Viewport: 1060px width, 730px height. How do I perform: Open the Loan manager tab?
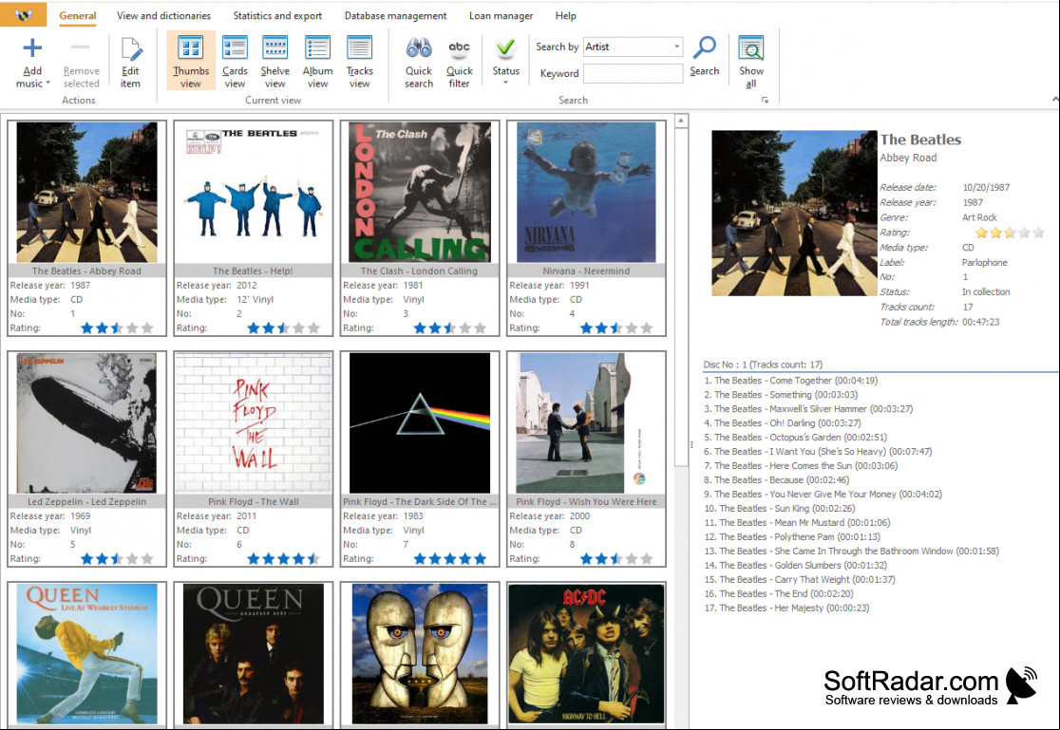[501, 15]
